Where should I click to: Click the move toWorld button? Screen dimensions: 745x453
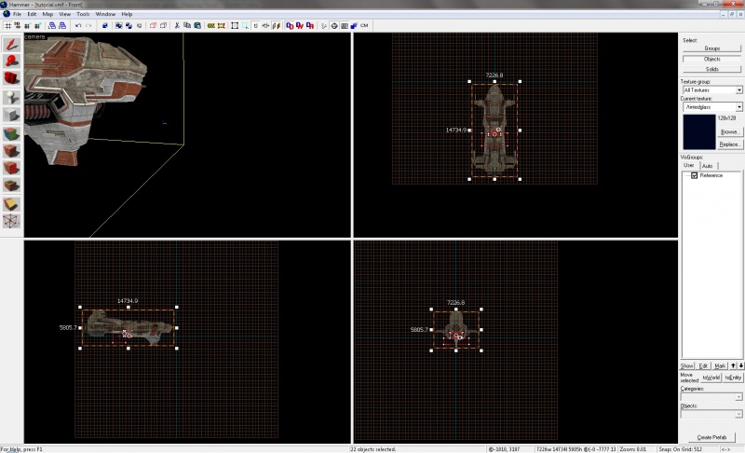coord(711,377)
